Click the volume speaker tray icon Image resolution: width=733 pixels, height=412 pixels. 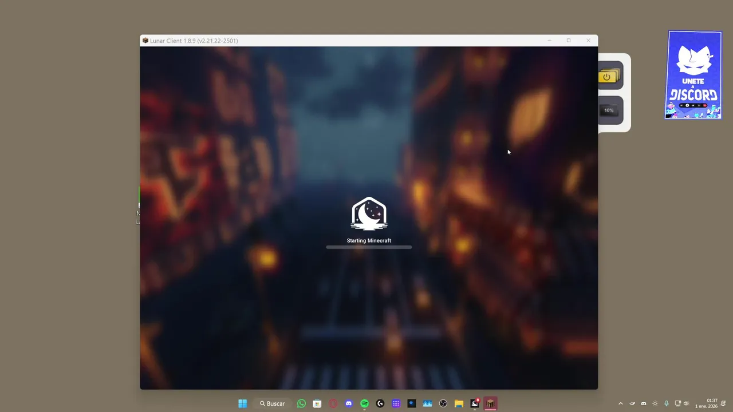tap(687, 403)
